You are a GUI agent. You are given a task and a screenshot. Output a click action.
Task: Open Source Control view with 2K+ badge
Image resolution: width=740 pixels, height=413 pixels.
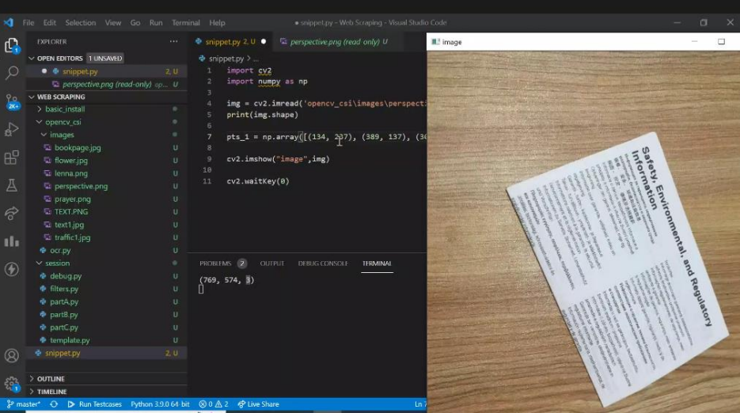click(x=12, y=100)
